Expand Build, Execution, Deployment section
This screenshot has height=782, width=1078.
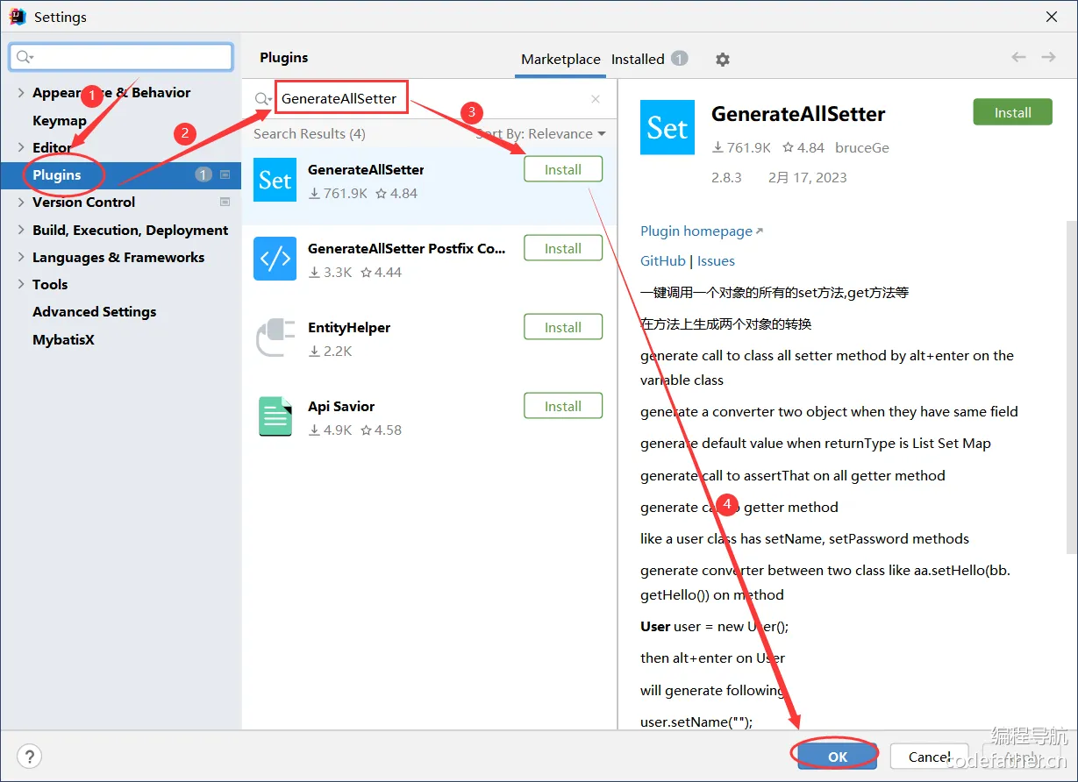21,230
